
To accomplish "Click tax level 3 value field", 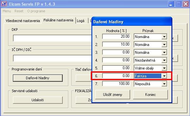I will [x=116, y=52].
